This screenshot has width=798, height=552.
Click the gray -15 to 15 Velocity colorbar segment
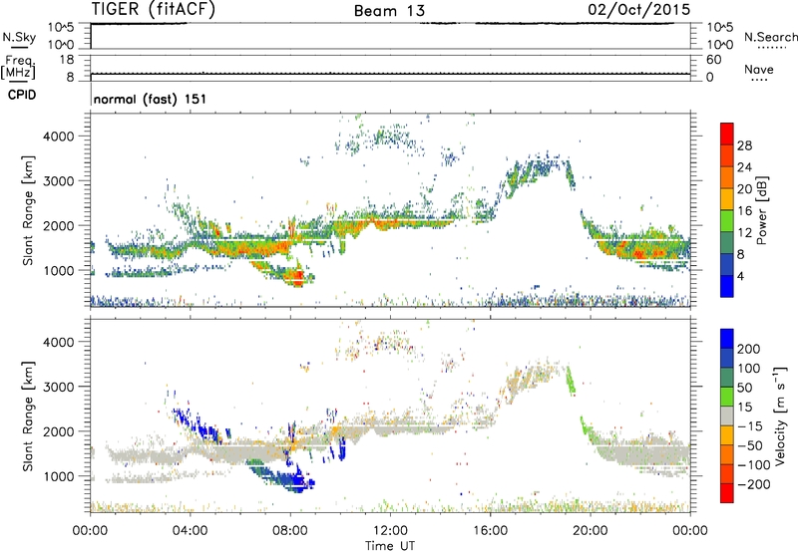727,416
